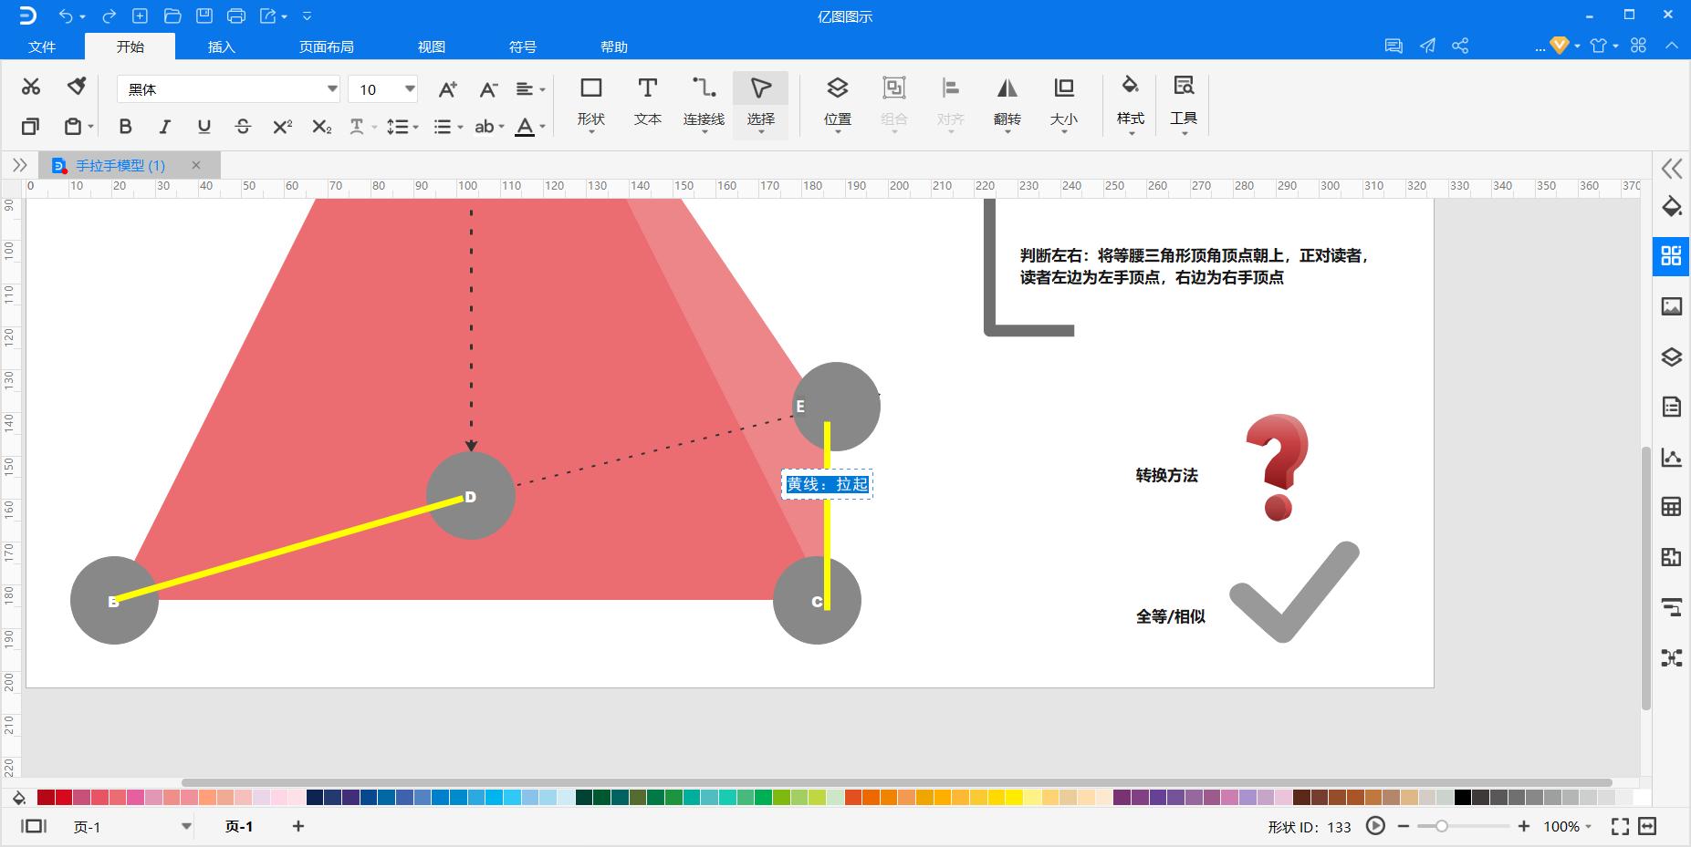Switch to the 插入 (Insert) ribbon tab

pyautogui.click(x=222, y=46)
